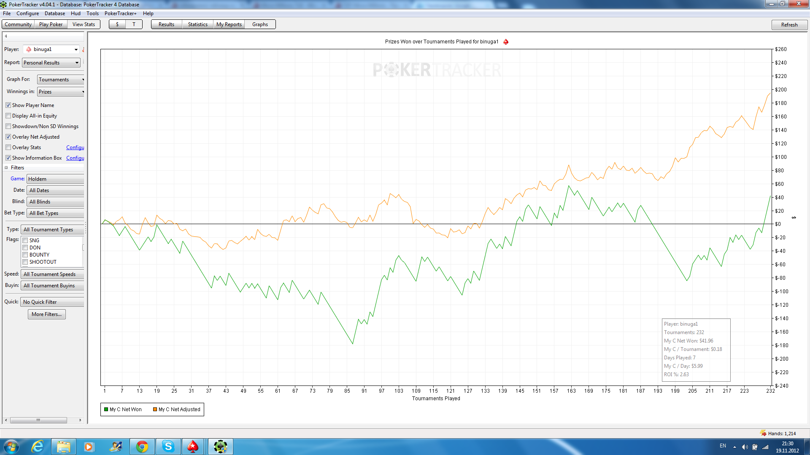Switch to the Community tab

coord(18,24)
